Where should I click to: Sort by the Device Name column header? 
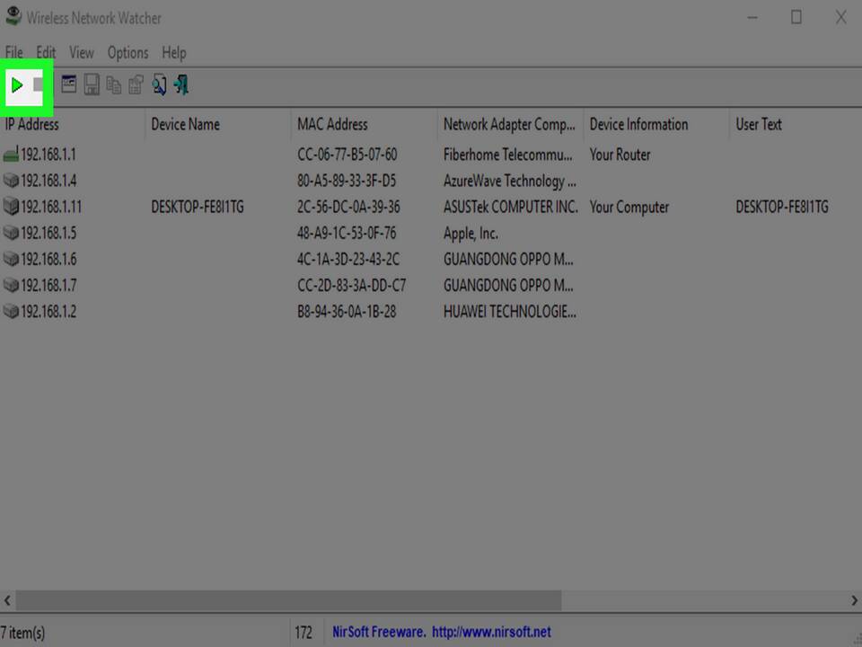click(x=218, y=124)
